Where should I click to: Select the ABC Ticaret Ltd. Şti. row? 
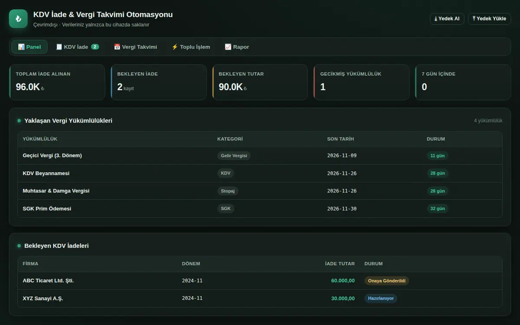click(x=260, y=281)
